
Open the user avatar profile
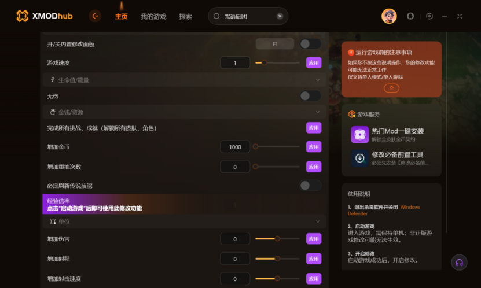(389, 16)
